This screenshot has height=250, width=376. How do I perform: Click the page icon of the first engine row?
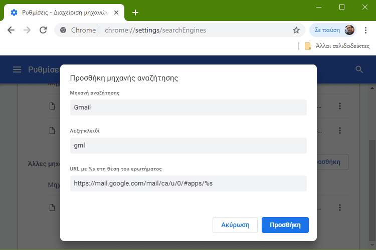pyautogui.click(x=52, y=106)
